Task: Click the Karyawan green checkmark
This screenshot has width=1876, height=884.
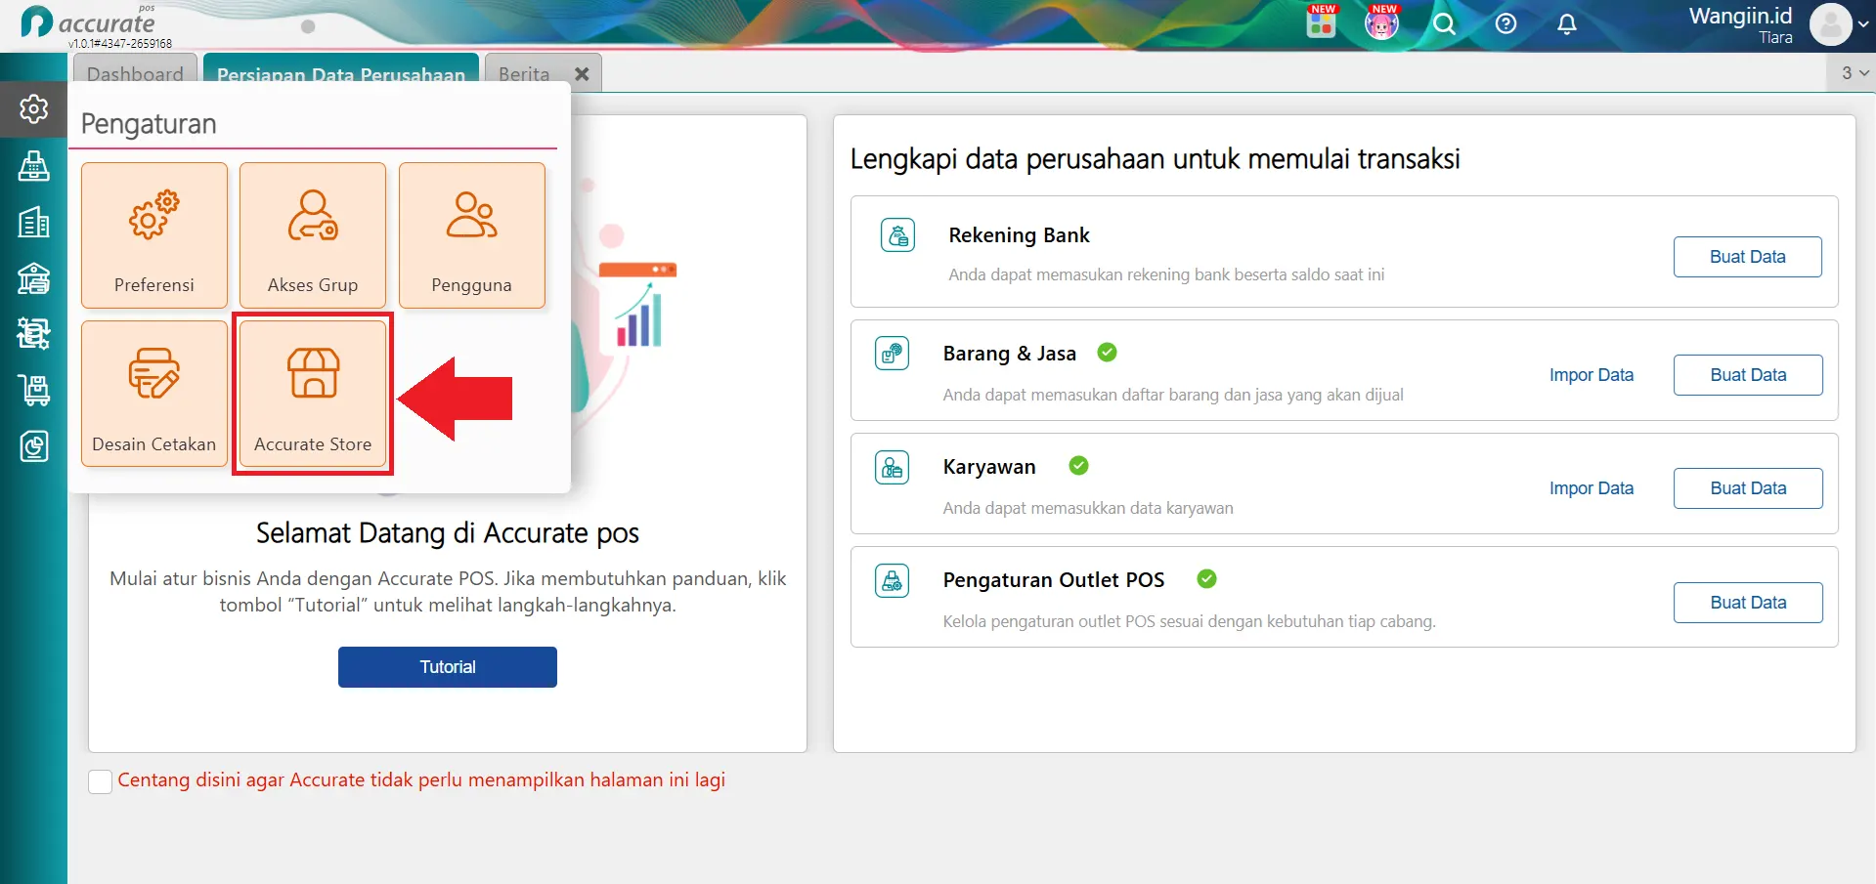Action: pyautogui.click(x=1078, y=466)
